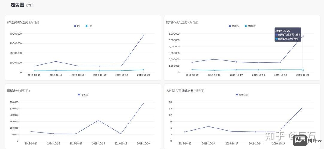This screenshot has height=149, width=324.
Task: Click the 点击次数 legend marker
Action: 242,94
